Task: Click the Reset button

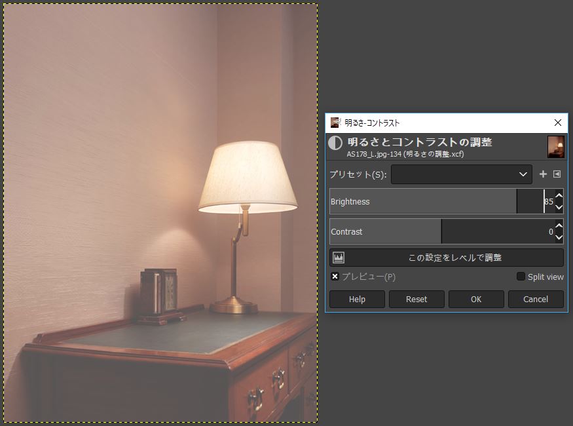Action: point(416,299)
